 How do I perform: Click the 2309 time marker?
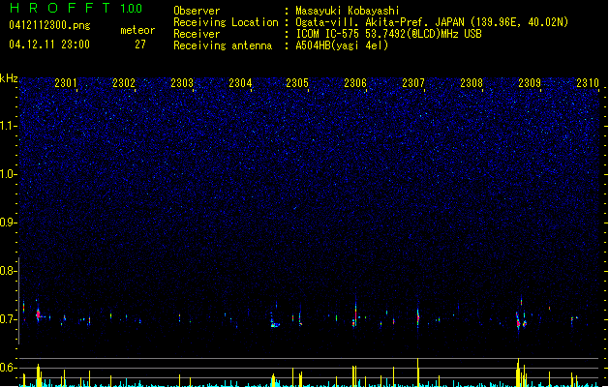(530, 83)
